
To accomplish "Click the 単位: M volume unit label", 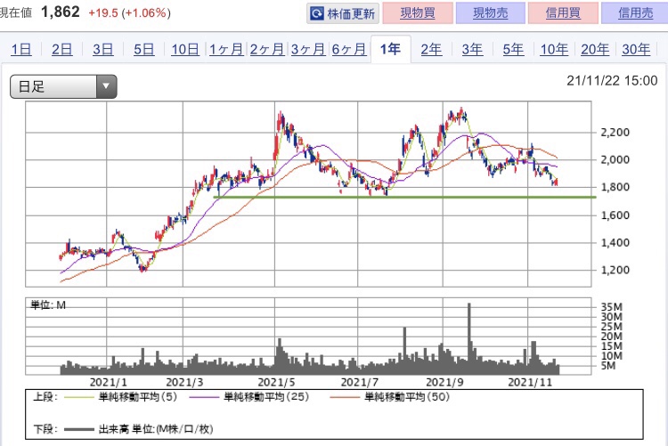I will [48, 305].
